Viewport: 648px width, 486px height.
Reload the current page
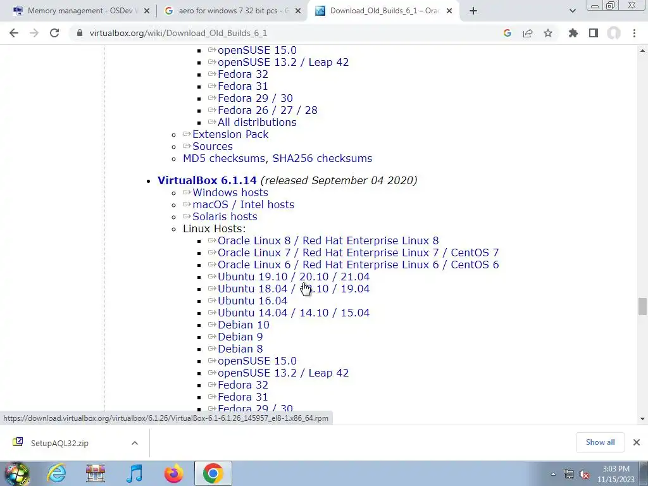(54, 33)
